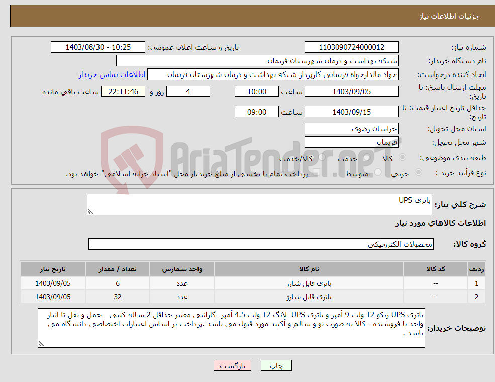Select the متوسط purchase type radio
The width and height of the screenshot is (495, 382).
(x=378, y=172)
